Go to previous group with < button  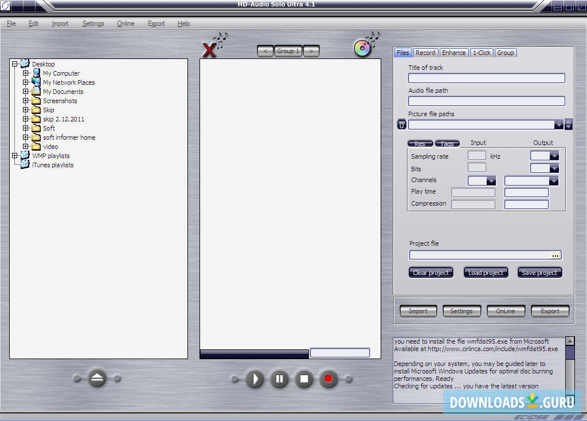coord(265,52)
